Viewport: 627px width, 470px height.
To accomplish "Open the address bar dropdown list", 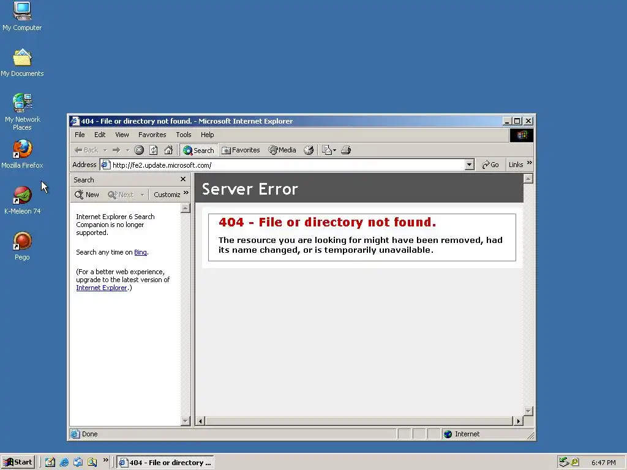I will [470, 165].
